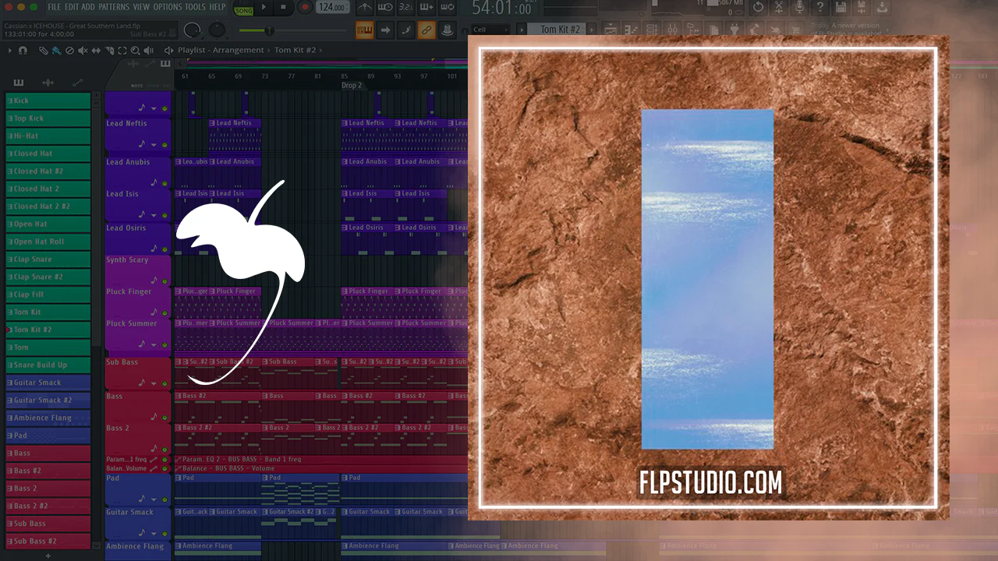Show audio clips picker tab icon
This screenshot has width=998, height=561.
pyautogui.click(x=48, y=83)
